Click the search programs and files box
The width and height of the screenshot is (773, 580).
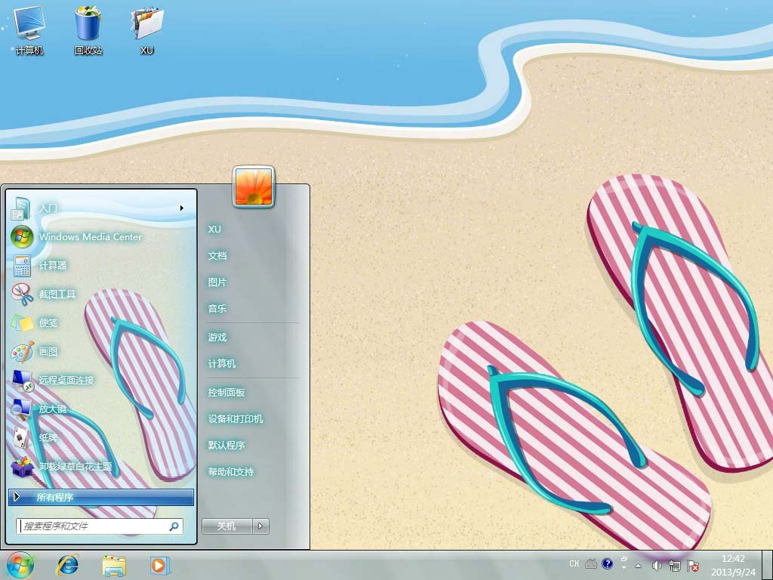[x=94, y=526]
